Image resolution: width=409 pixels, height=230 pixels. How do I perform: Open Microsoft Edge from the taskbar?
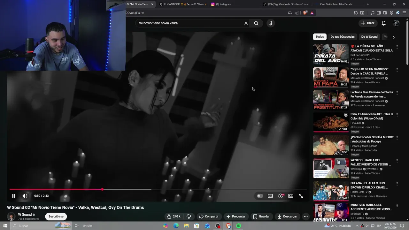tap(176, 226)
